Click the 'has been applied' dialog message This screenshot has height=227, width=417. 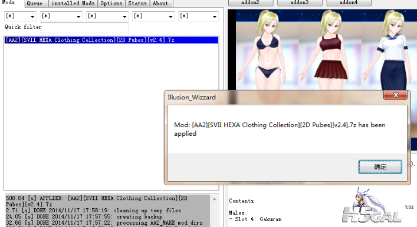click(x=280, y=129)
